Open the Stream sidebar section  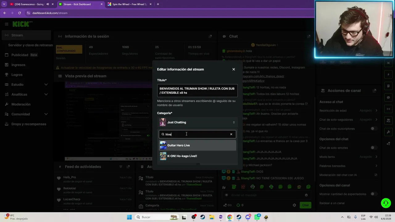tap(26, 35)
